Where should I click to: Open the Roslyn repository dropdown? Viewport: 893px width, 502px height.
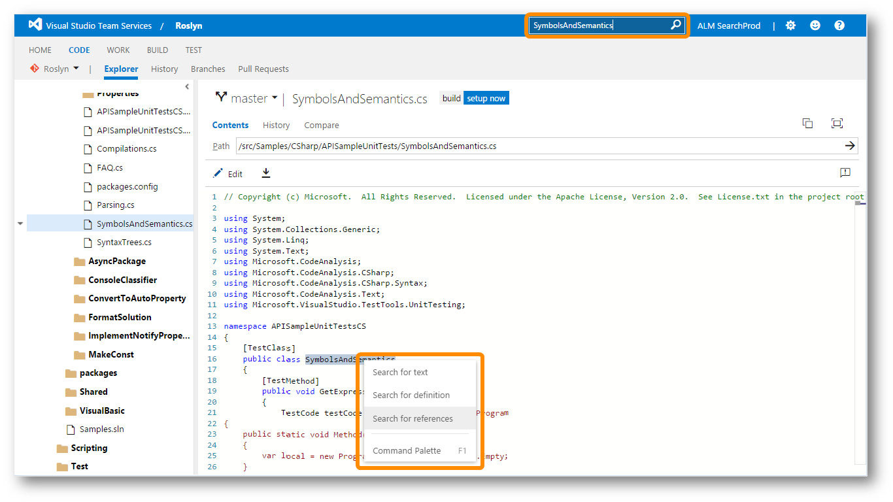59,68
